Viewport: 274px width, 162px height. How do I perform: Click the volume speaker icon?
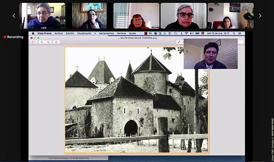point(192,33)
